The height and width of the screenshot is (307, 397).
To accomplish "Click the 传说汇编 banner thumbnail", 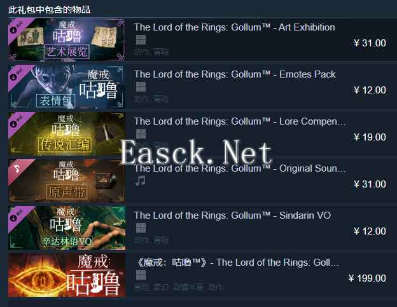I will point(67,133).
